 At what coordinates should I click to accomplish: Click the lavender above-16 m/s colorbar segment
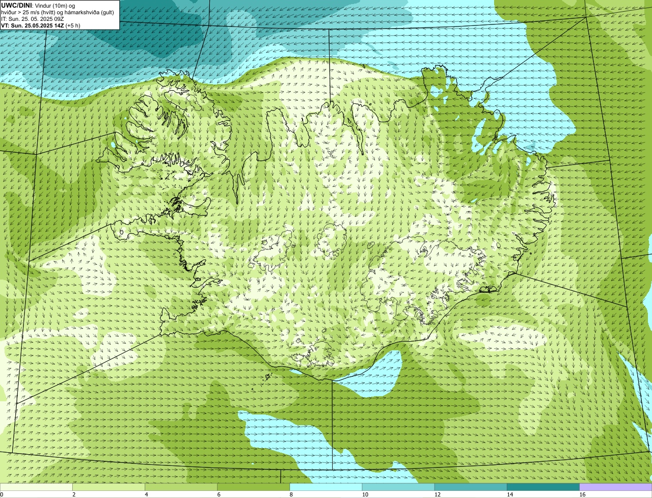[616, 487]
